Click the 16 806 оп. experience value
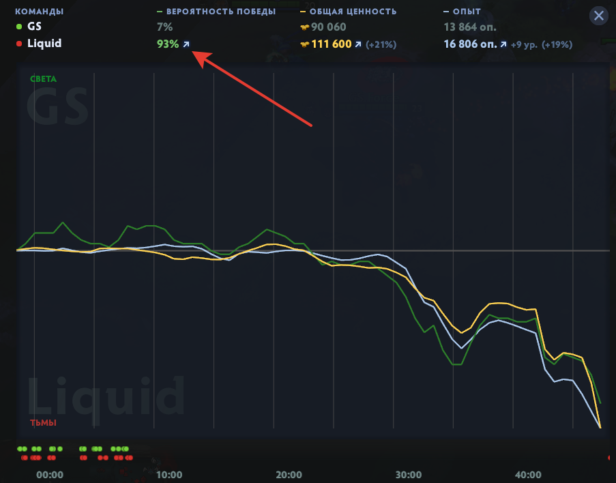Image resolution: width=616 pixels, height=483 pixels. point(470,44)
